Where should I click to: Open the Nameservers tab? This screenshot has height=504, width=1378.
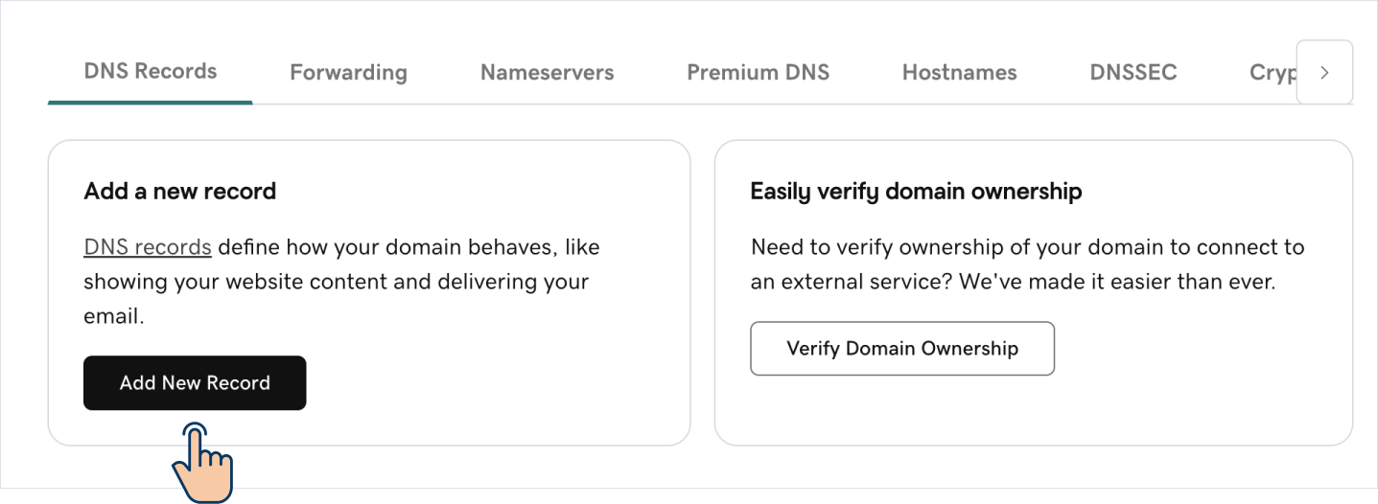(x=547, y=72)
